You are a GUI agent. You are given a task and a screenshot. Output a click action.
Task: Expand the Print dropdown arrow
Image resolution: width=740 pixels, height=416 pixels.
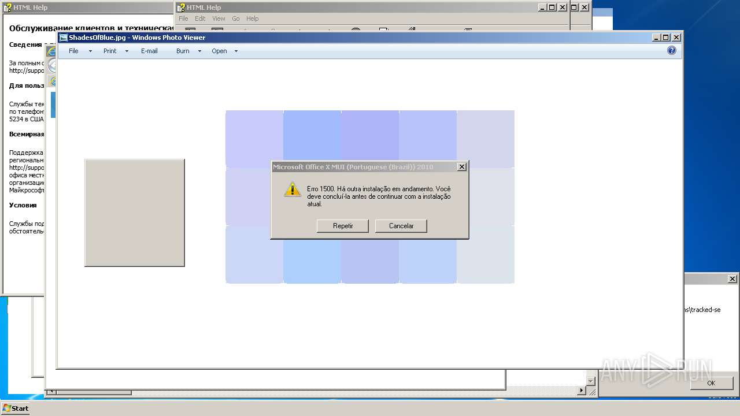coord(127,51)
